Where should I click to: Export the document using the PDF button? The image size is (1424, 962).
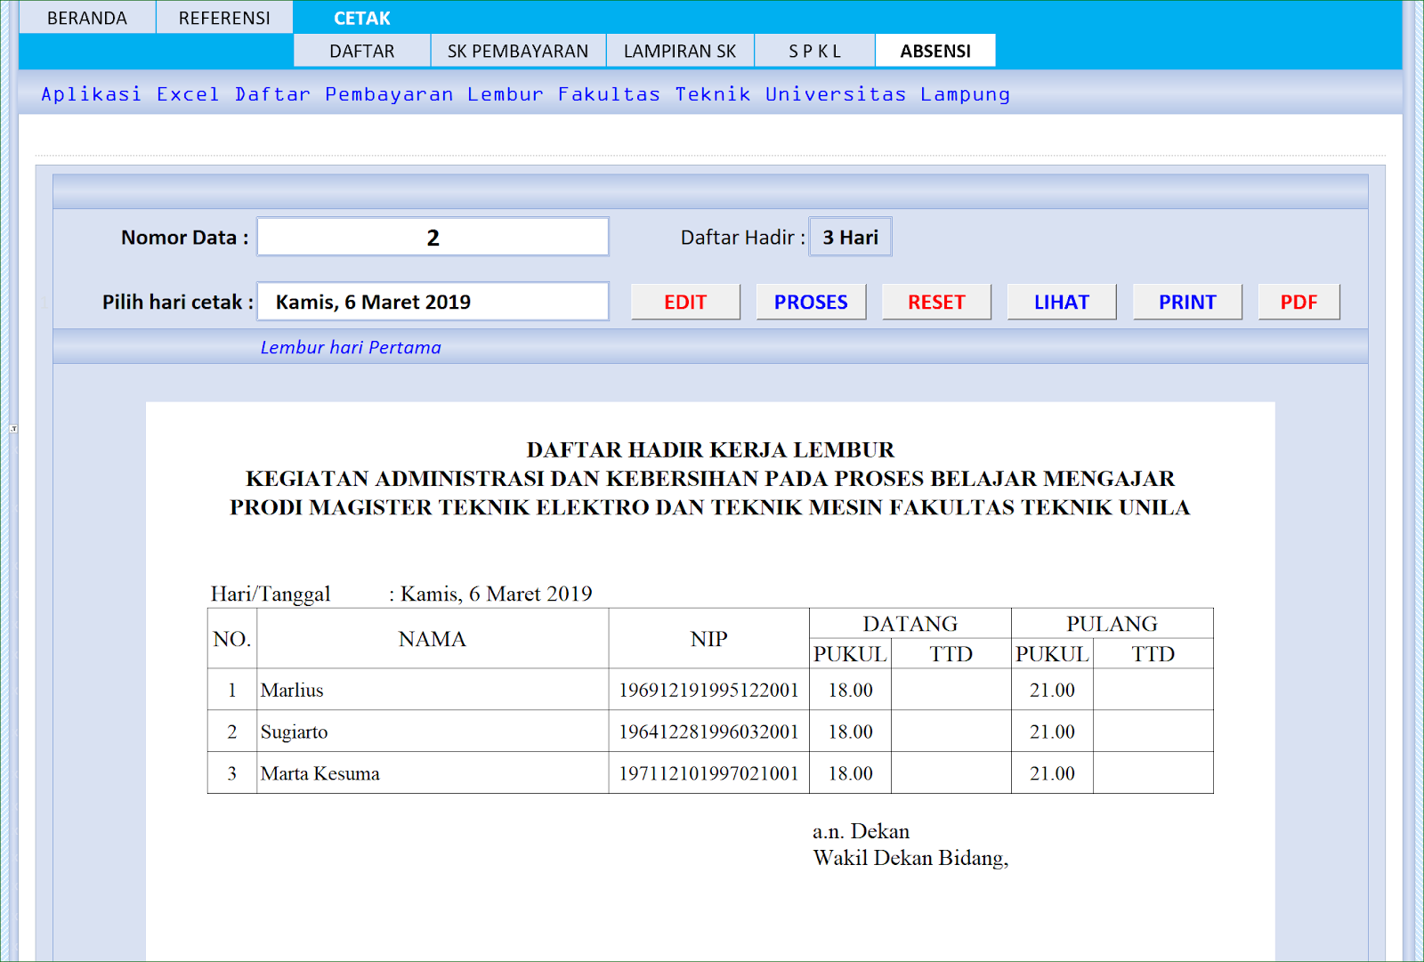point(1299,302)
